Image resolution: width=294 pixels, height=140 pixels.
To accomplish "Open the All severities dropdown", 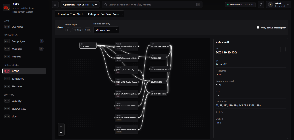I will coord(106,30).
